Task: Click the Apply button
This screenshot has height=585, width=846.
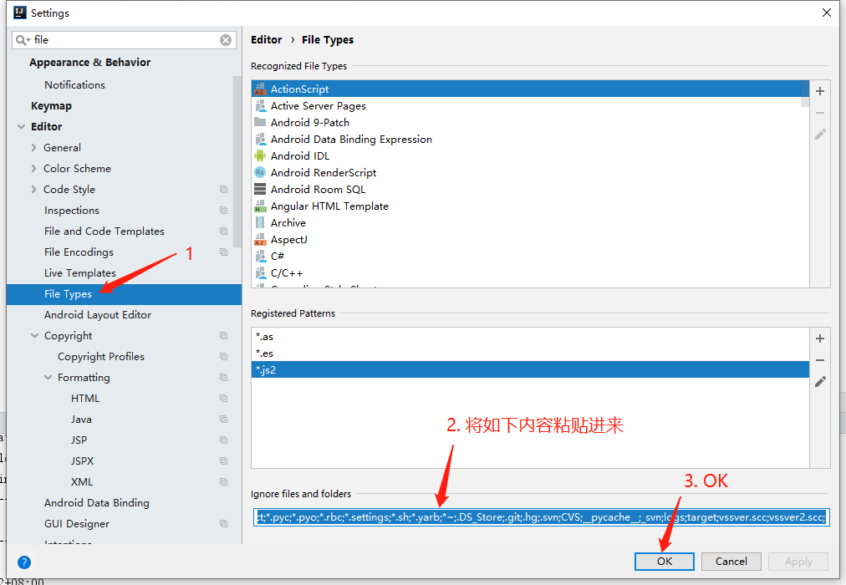Action: (x=798, y=562)
